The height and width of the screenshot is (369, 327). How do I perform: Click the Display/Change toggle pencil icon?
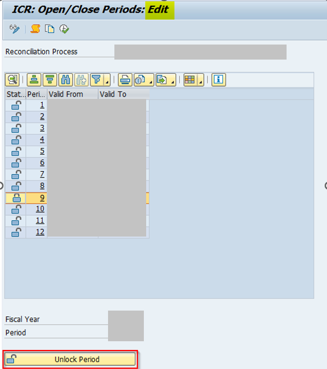click(x=14, y=29)
